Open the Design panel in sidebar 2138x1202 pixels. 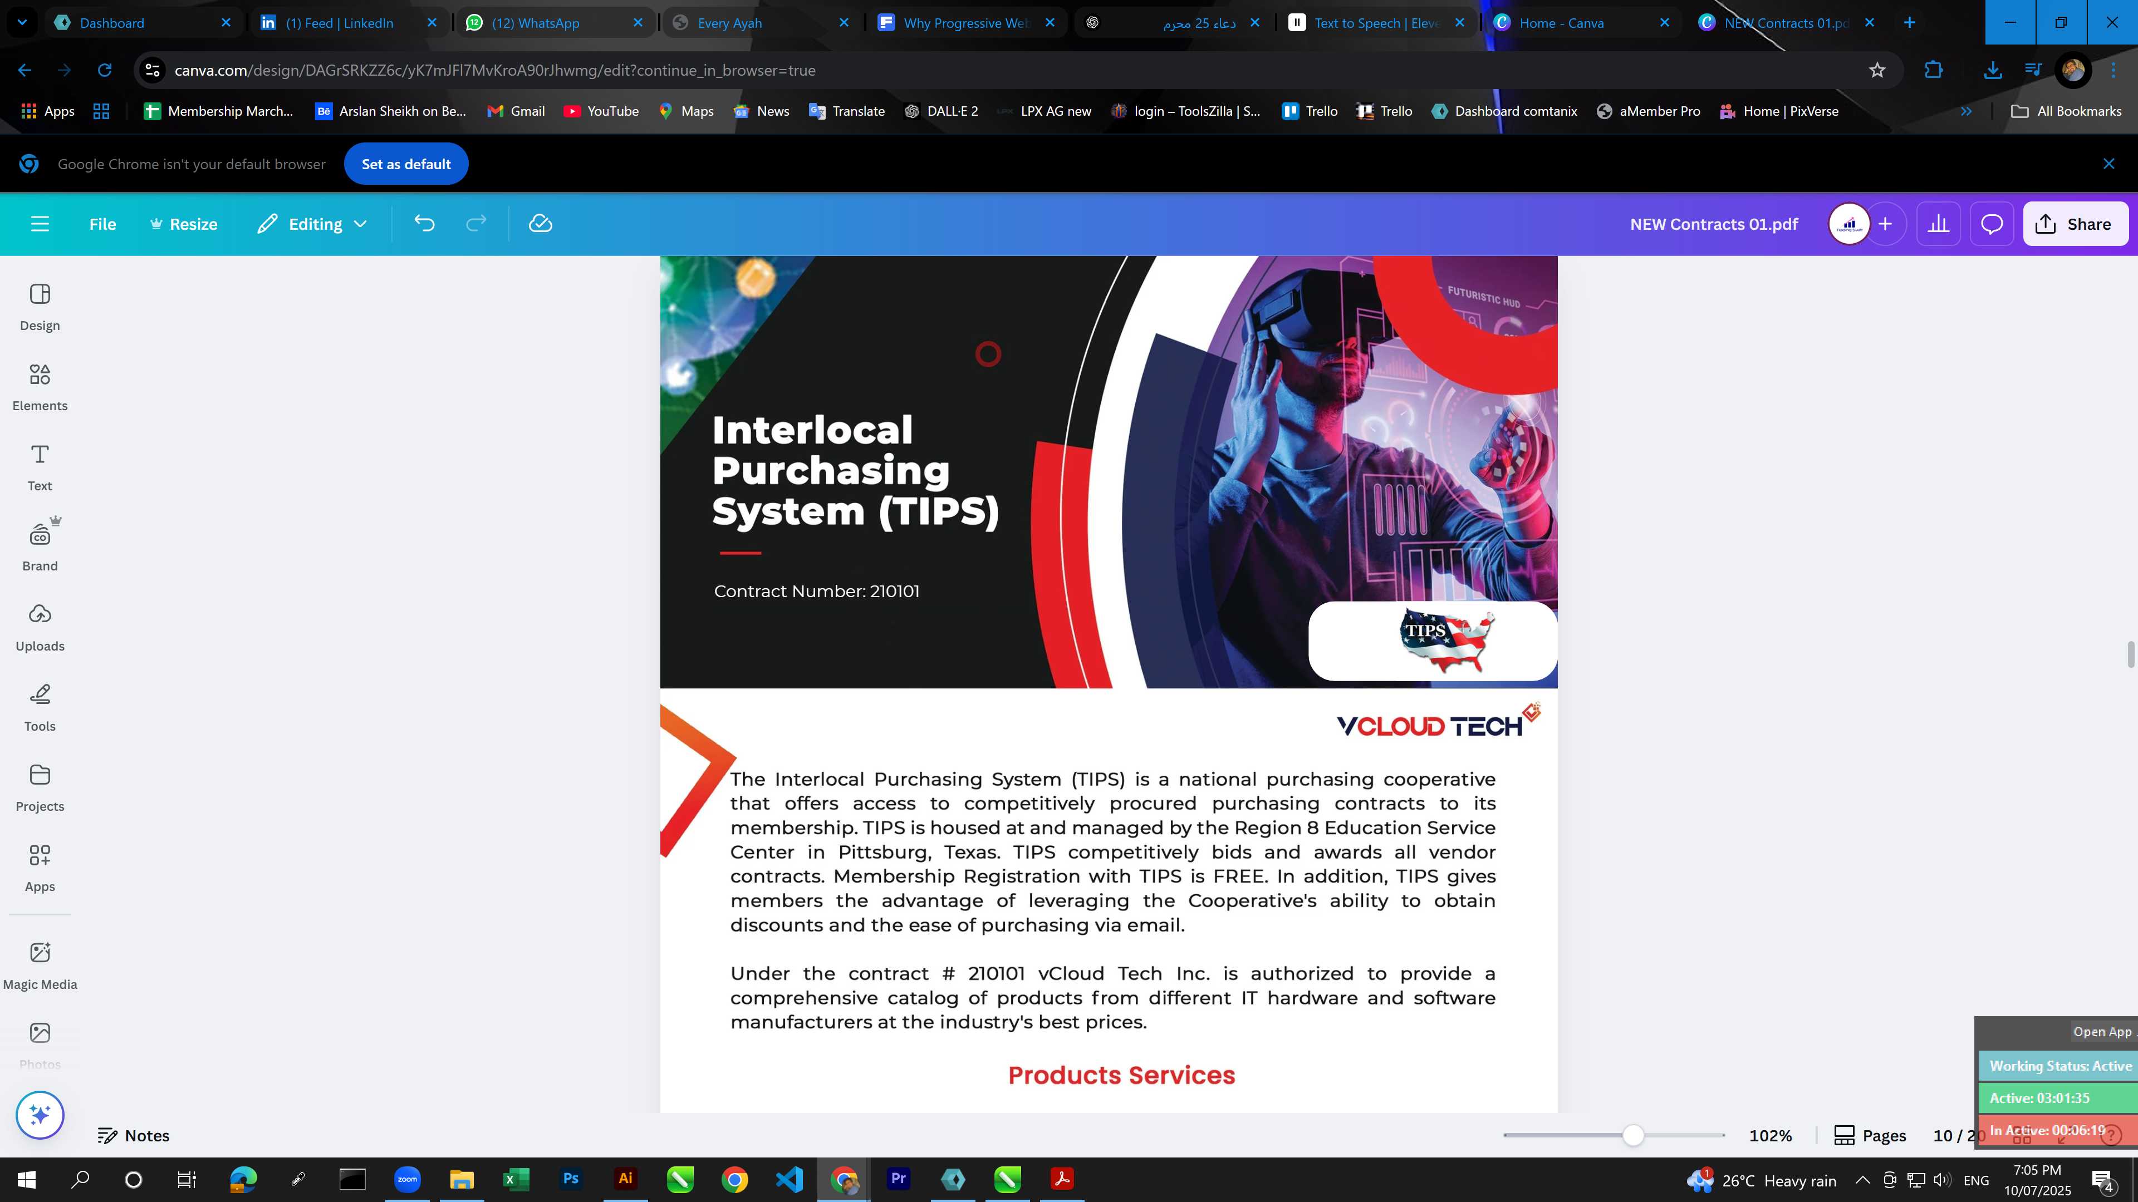[x=40, y=307]
